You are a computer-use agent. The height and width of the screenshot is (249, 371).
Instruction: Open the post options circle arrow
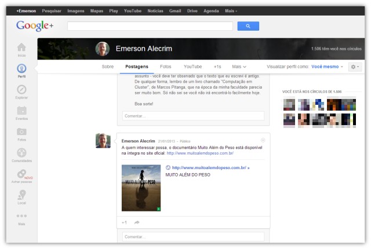pos(263,140)
